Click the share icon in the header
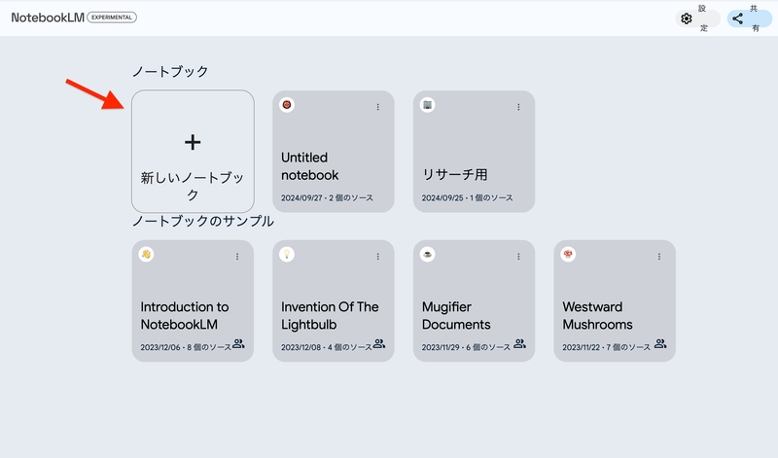The image size is (778, 458). (x=738, y=18)
